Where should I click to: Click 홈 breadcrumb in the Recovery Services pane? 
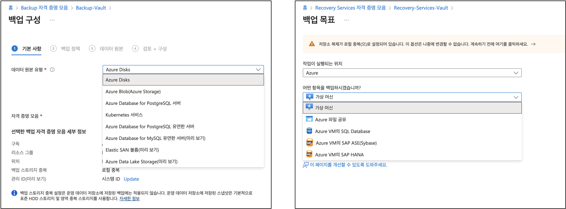pyautogui.click(x=305, y=8)
